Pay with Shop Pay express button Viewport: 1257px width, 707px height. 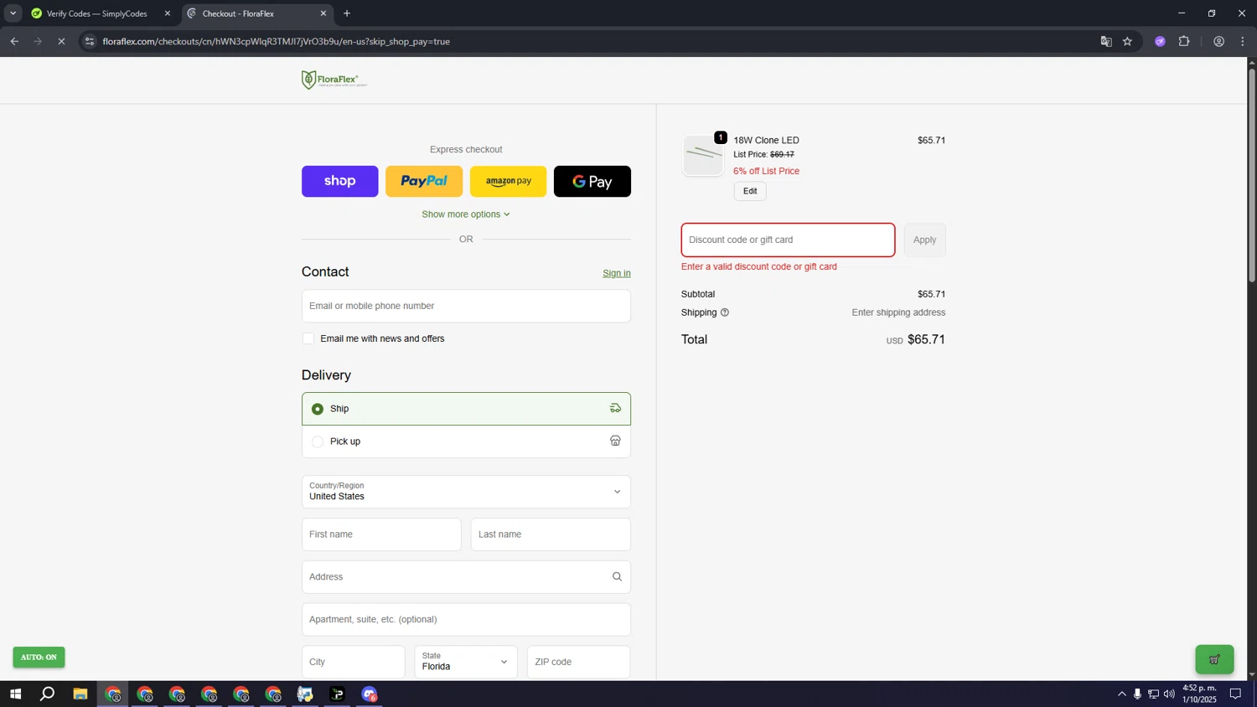click(339, 181)
